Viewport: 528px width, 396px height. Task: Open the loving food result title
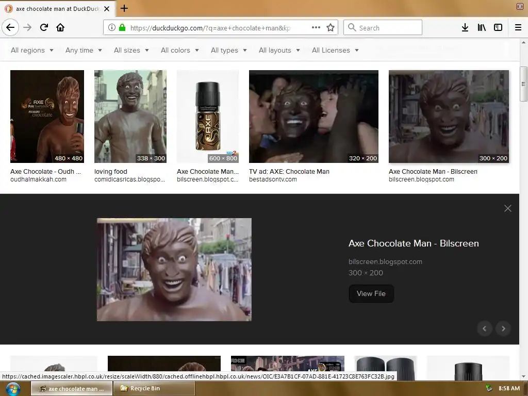pos(111,171)
